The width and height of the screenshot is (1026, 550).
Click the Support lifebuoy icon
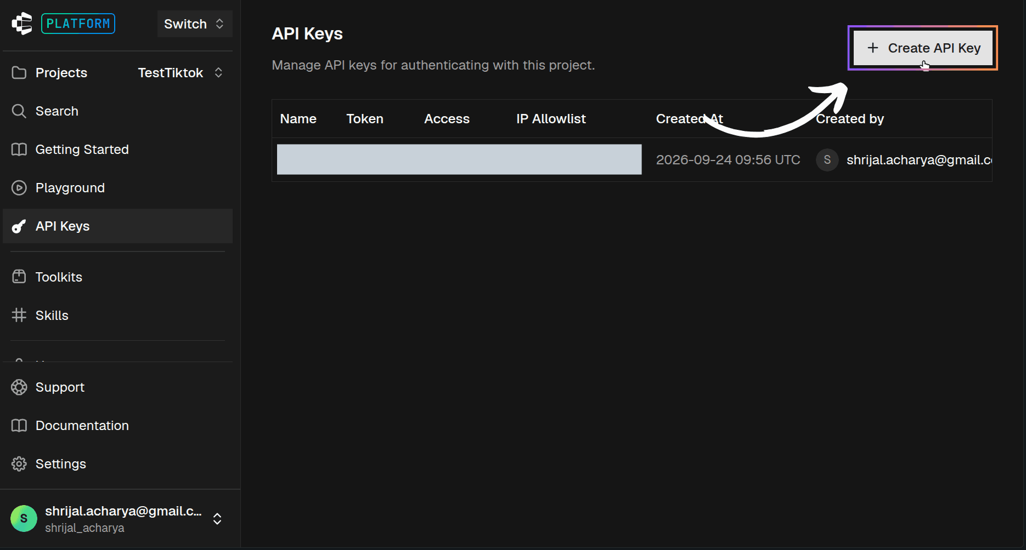tap(19, 387)
